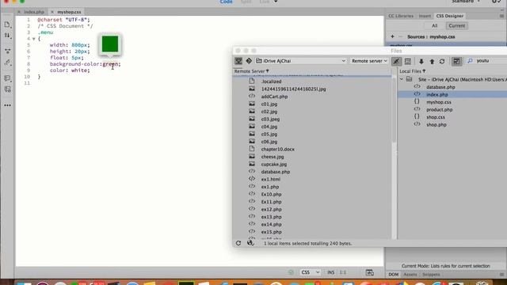The width and height of the screenshot is (507, 285).
Task: Open documents icon in left code toolbar
Action: coord(7,25)
